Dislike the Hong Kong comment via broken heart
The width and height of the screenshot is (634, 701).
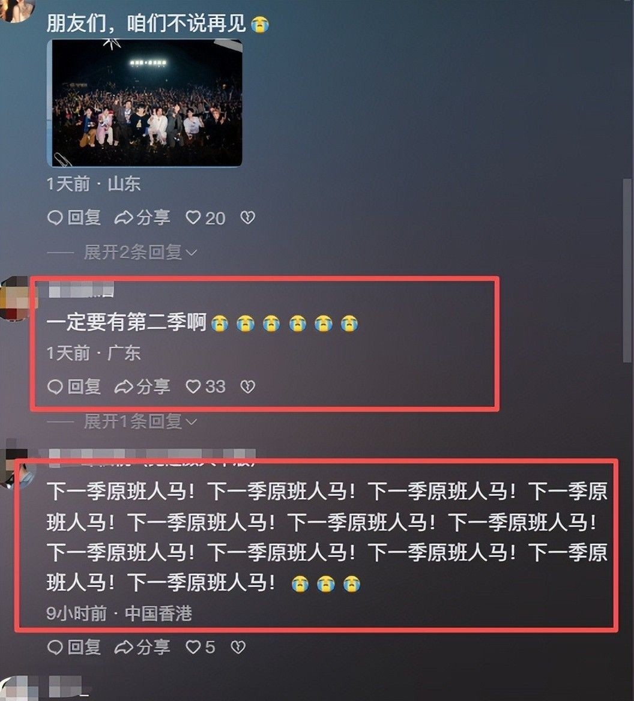pos(238,647)
